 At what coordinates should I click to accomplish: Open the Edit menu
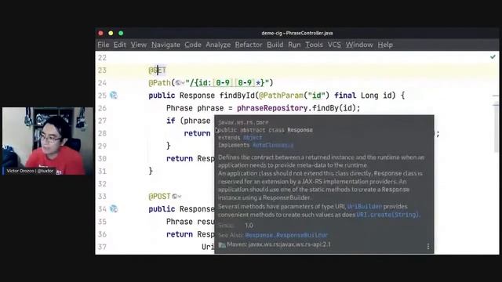coord(120,45)
